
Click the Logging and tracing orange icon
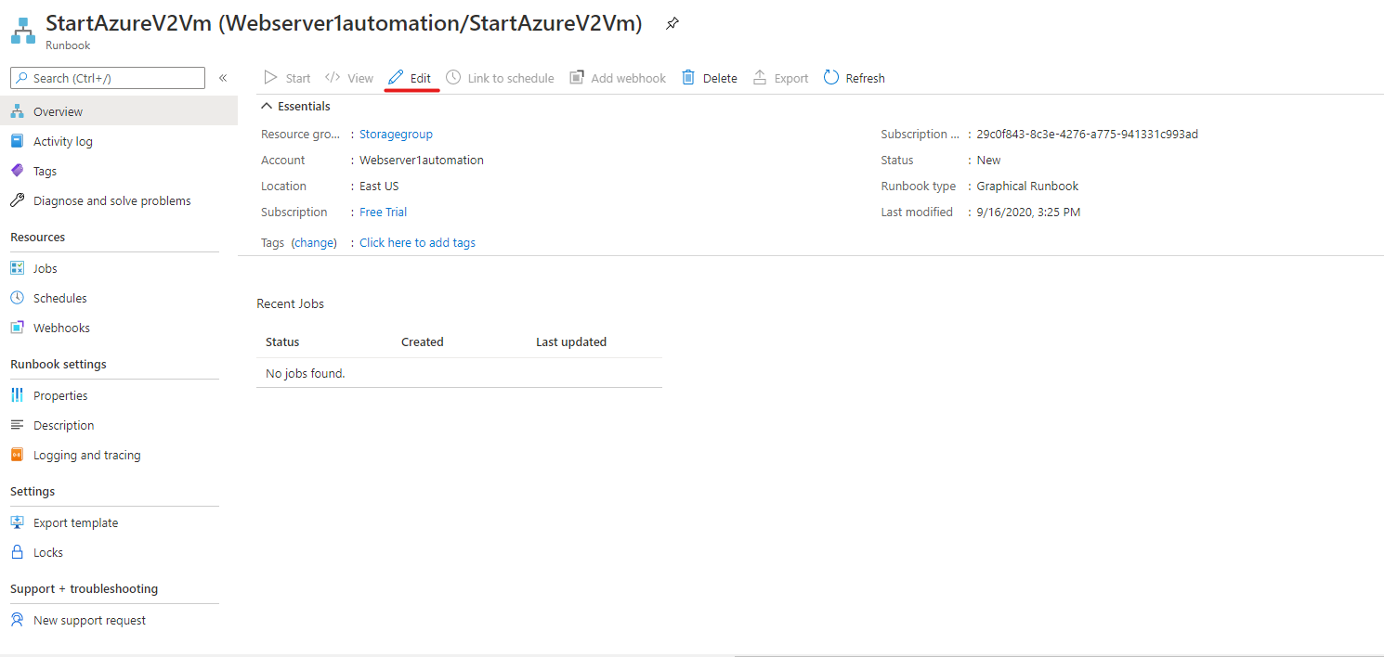tap(17, 455)
